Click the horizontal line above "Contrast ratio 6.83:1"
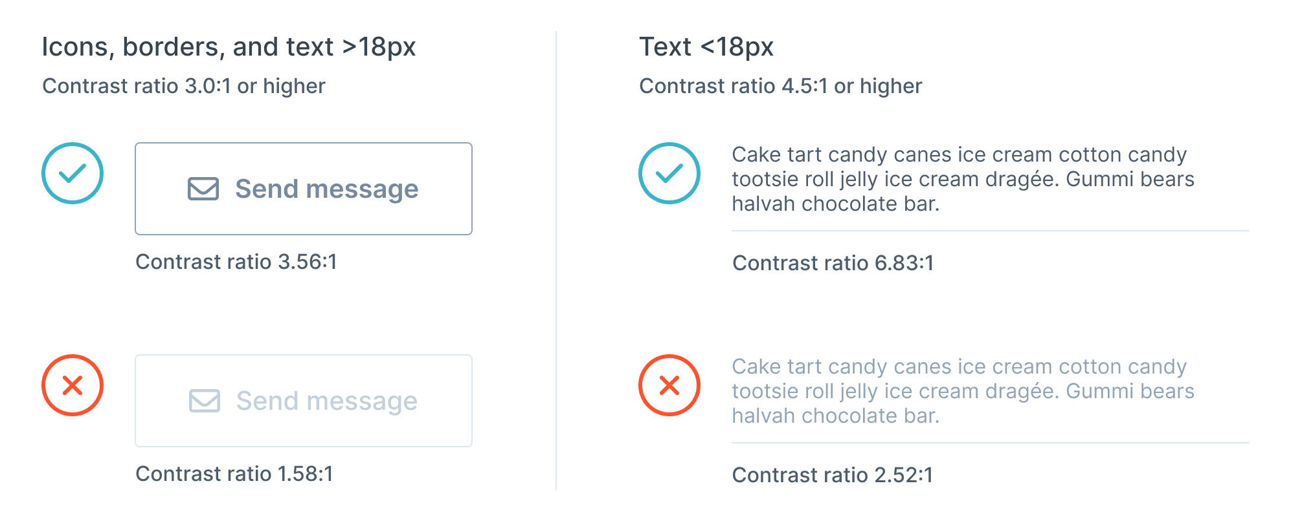 tap(990, 231)
